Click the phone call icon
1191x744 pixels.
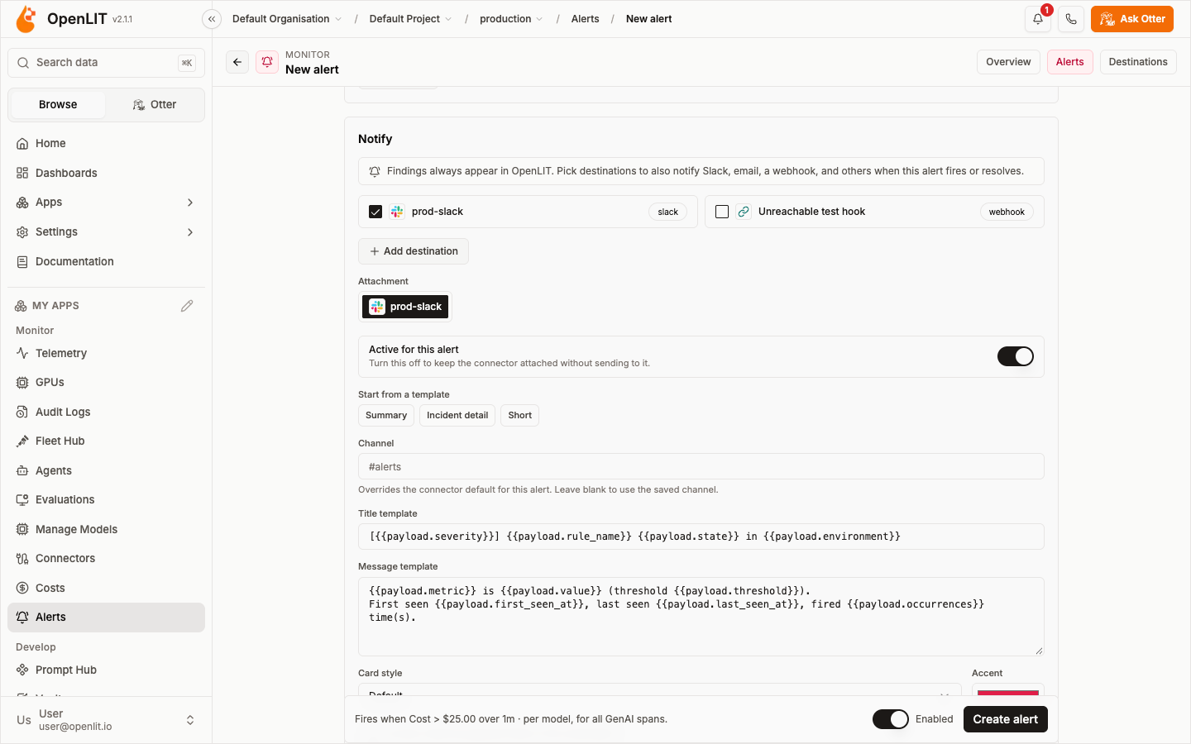coord(1071,19)
